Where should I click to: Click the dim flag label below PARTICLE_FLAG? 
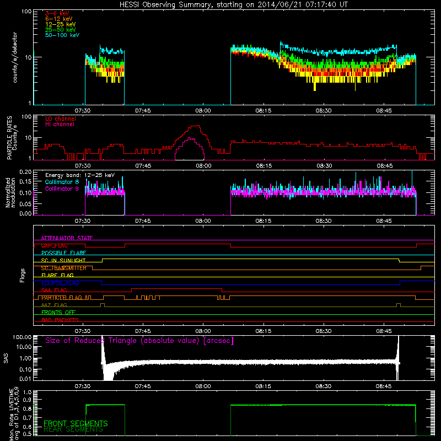54,305
